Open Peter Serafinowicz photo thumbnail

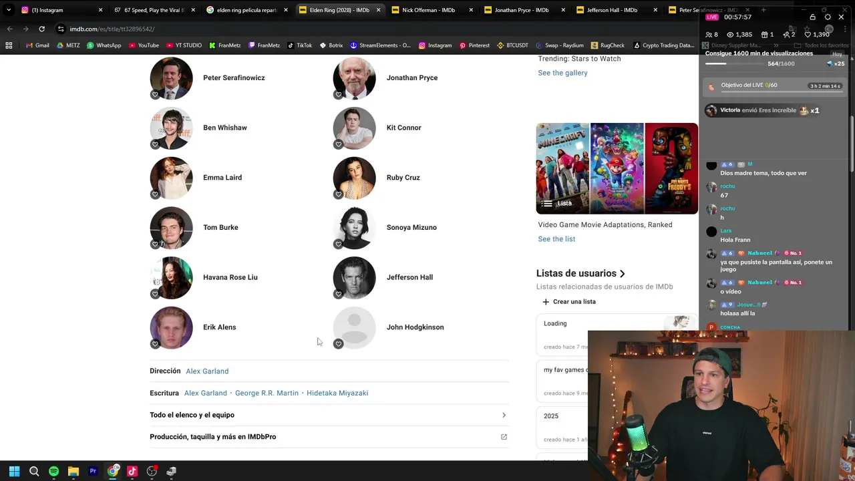coord(172,78)
